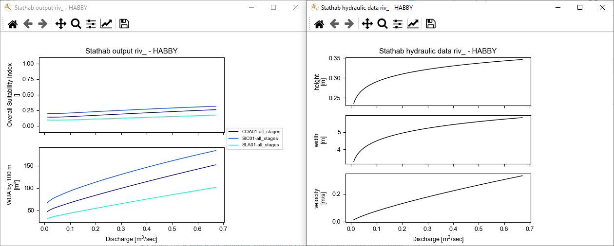
Task: Click Back arrow in Stathab output toolbar
Action: point(28,24)
